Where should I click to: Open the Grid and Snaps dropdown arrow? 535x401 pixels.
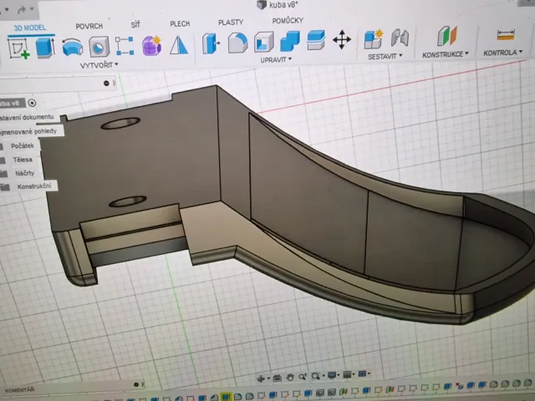pyautogui.click(x=354, y=374)
